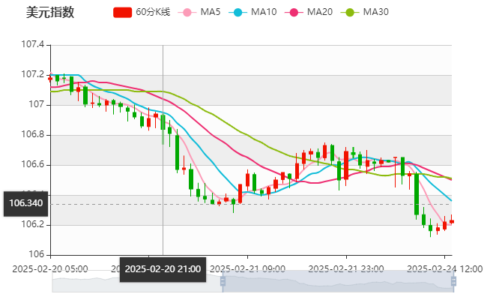502x300 pixels.
Task: Click the red 60分K线 legend swatch
Action: 122,13
